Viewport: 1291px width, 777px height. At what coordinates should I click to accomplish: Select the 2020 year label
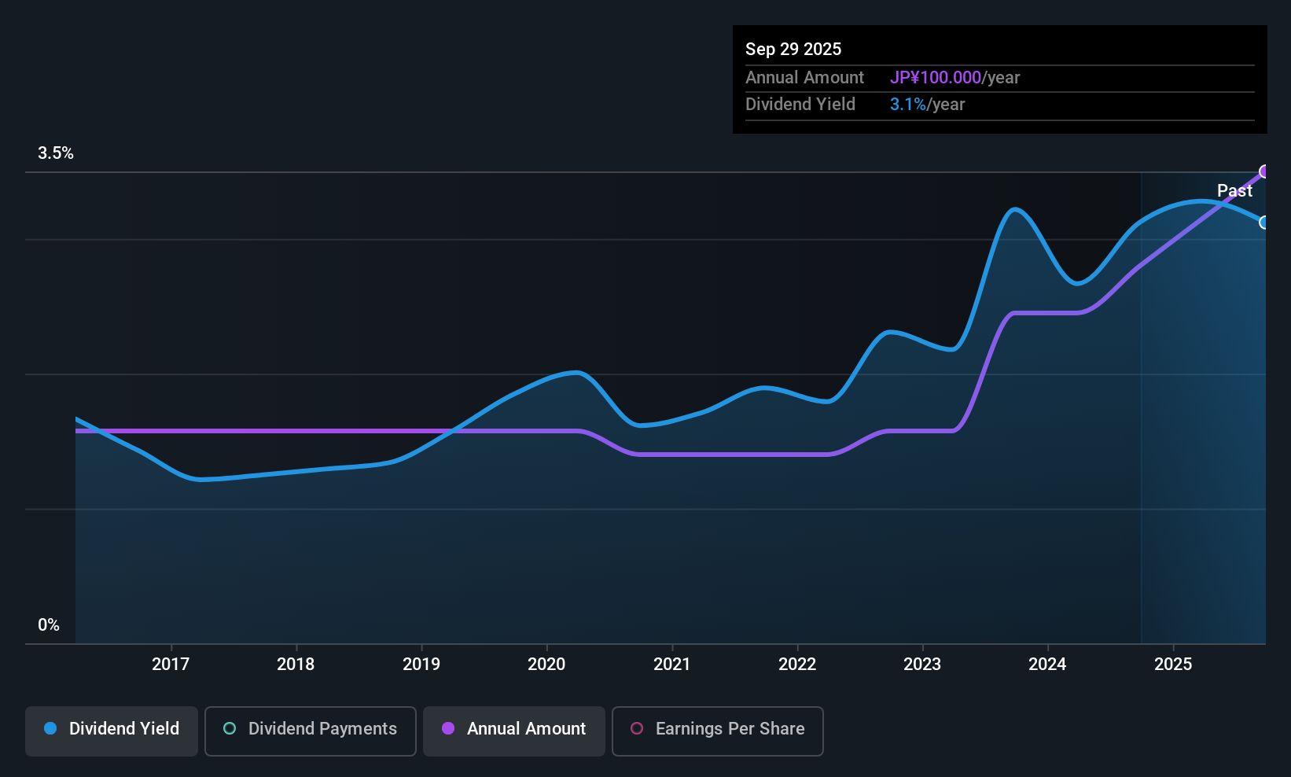546,665
